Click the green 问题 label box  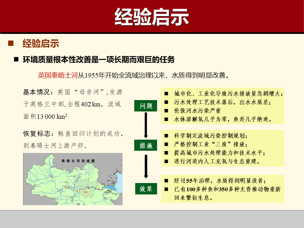(146, 106)
